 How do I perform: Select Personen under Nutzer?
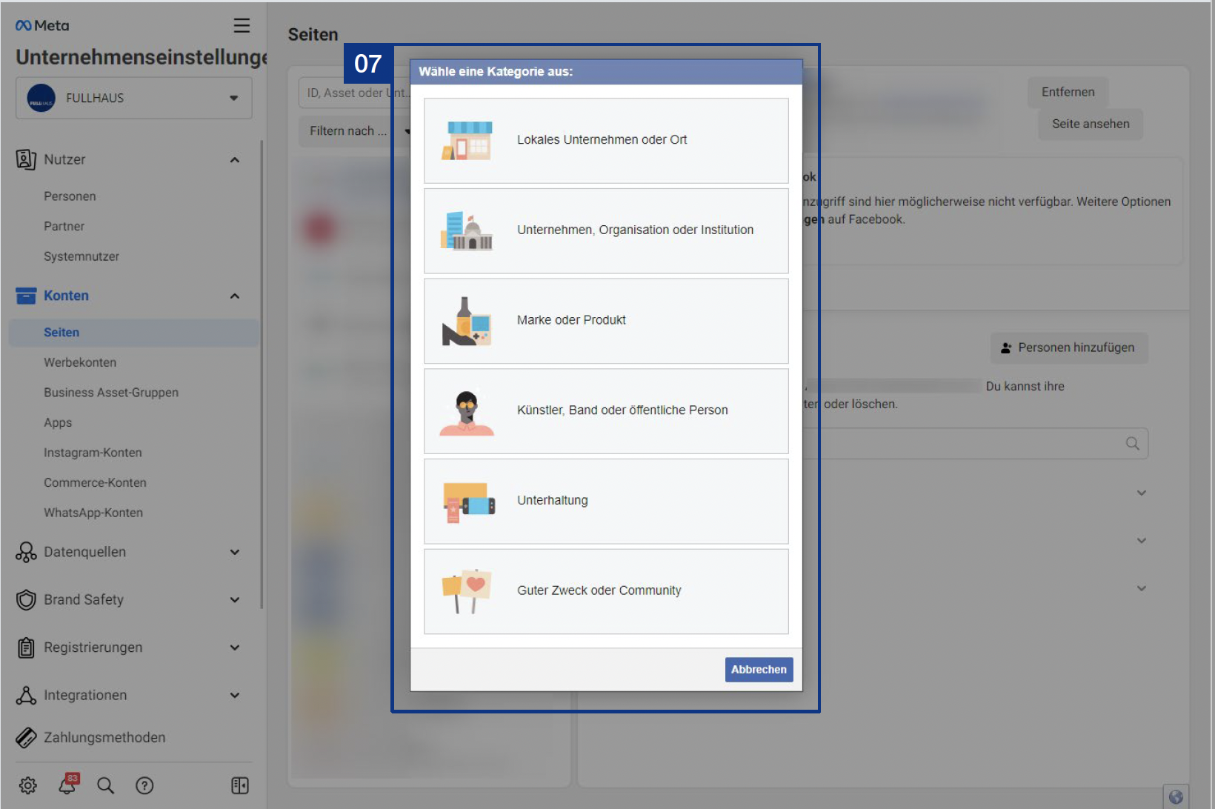point(70,196)
